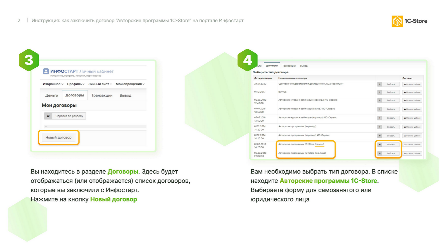
Task: Click the table name Авторские программы 1C-Store (самоз.)
Action: click(x=301, y=144)
